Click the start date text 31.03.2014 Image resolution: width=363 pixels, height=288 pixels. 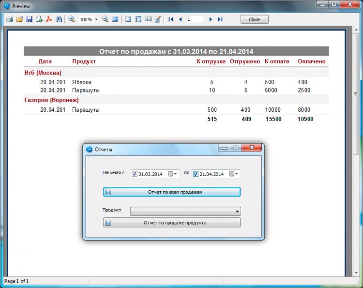pos(151,174)
